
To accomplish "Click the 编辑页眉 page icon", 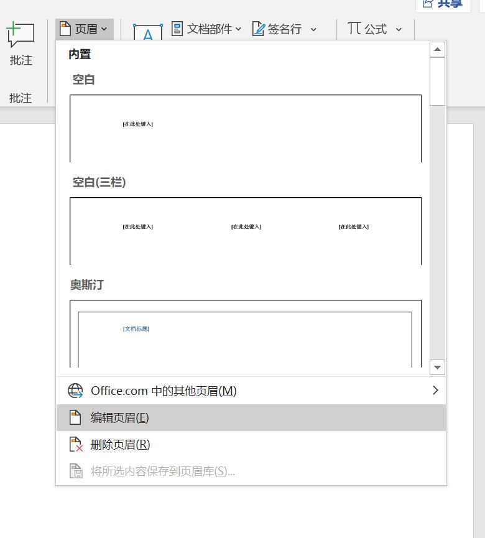I will coord(75,417).
